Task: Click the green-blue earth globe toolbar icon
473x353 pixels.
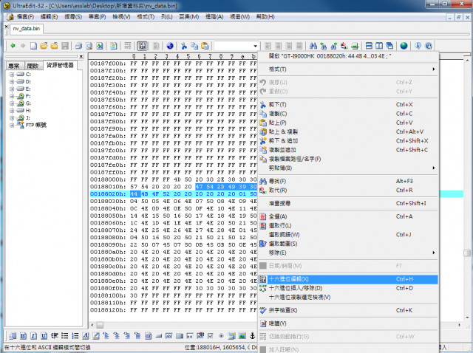Action: [x=404, y=46]
